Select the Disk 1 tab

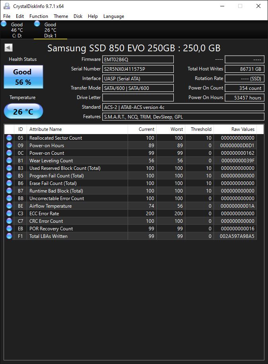coord(50,30)
